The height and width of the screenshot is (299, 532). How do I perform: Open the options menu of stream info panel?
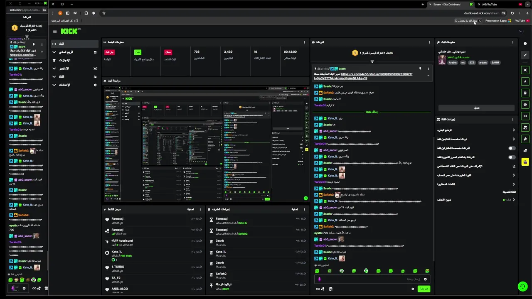513,42
